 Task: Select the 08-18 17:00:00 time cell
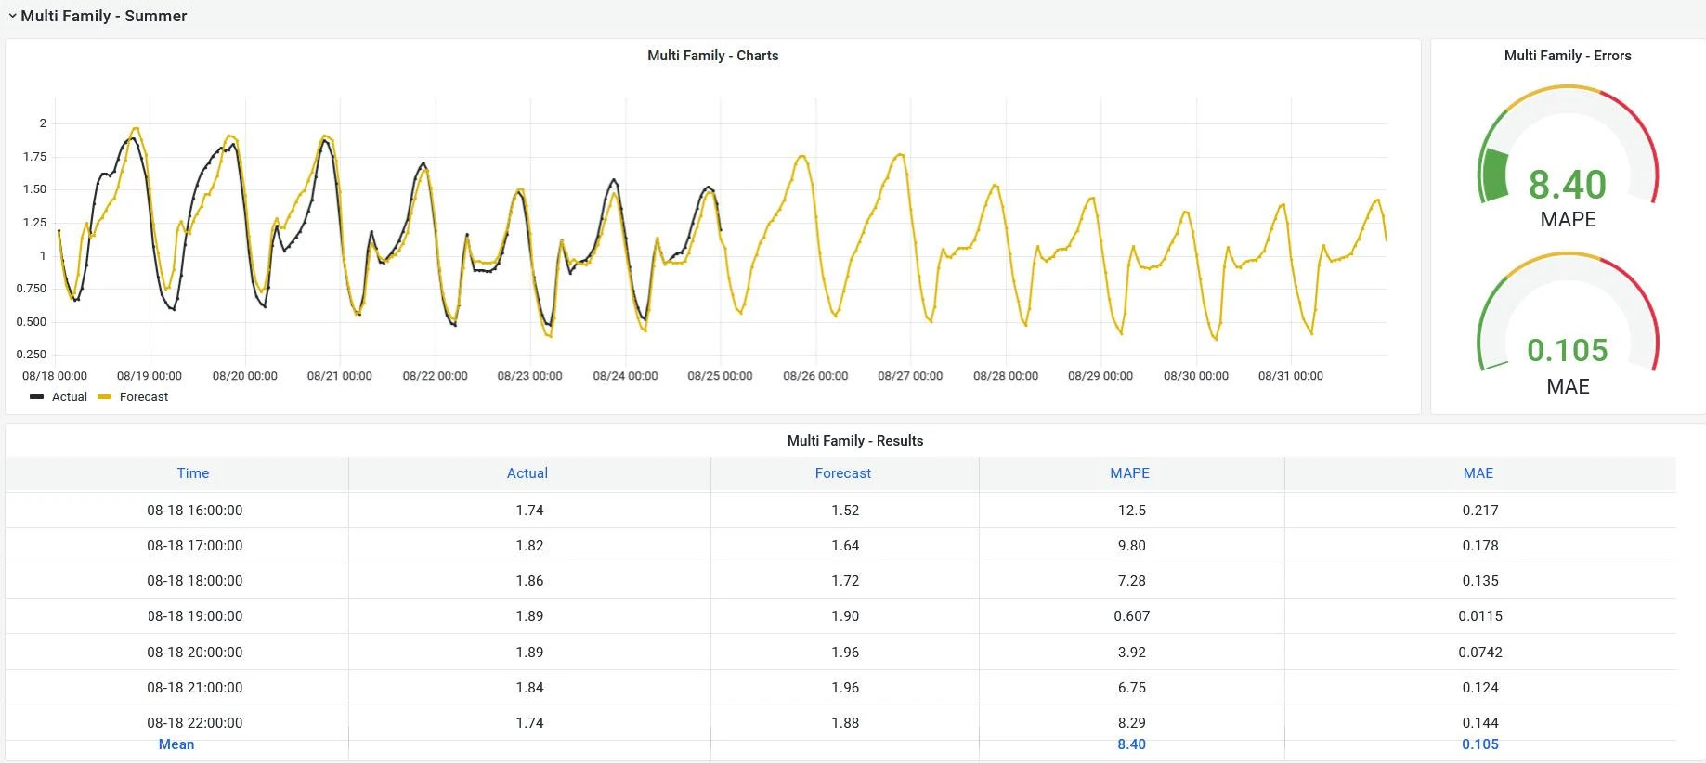point(195,546)
